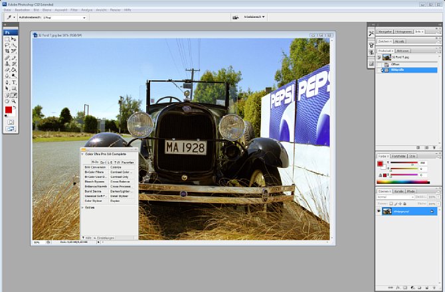This screenshot has height=292, width=445.
Task: Select the Zoom tool
Action: pos(14,102)
